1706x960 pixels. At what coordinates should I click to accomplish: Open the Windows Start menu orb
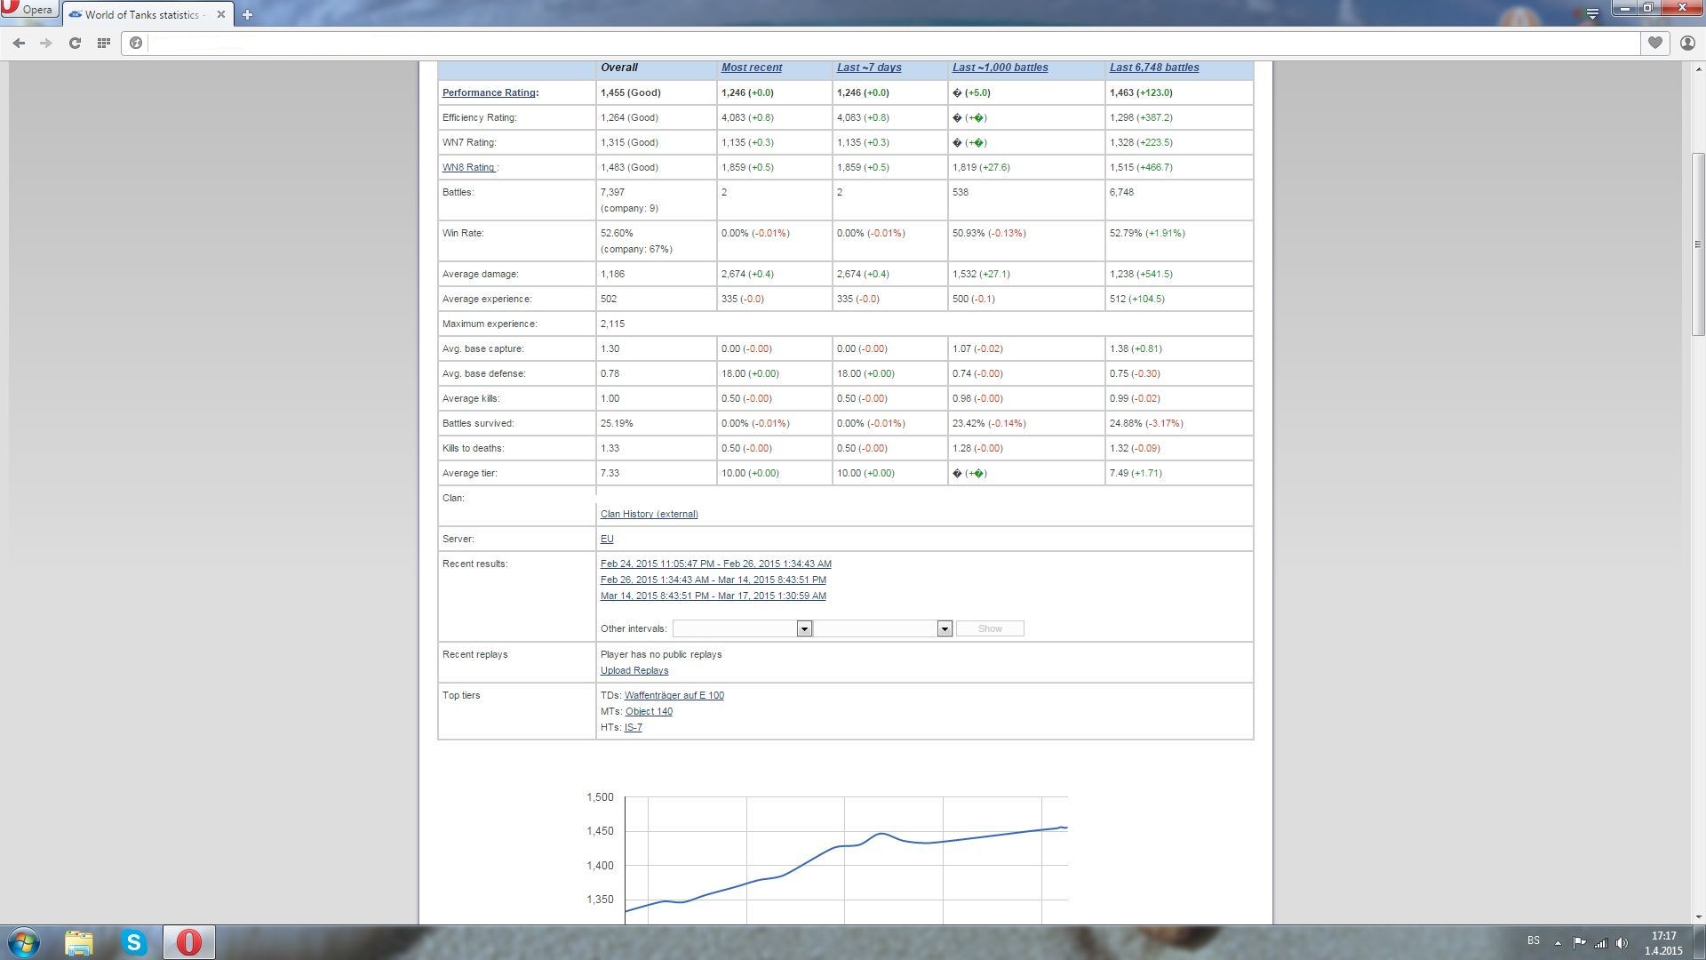[x=24, y=942]
